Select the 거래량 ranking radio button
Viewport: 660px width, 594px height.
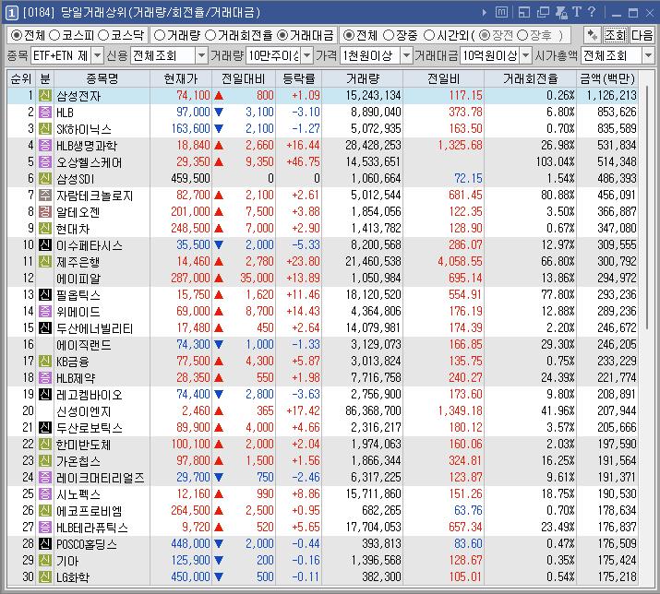159,35
